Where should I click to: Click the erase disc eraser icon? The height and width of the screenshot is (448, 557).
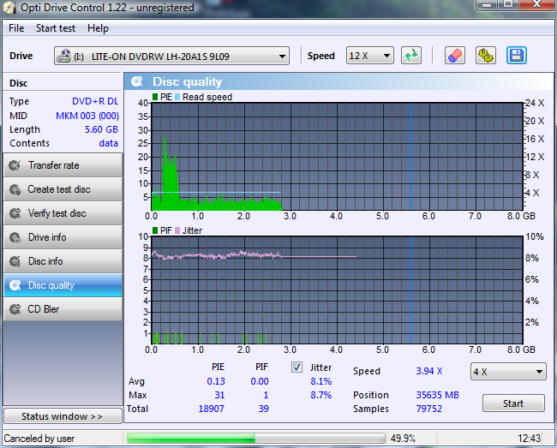pos(455,56)
